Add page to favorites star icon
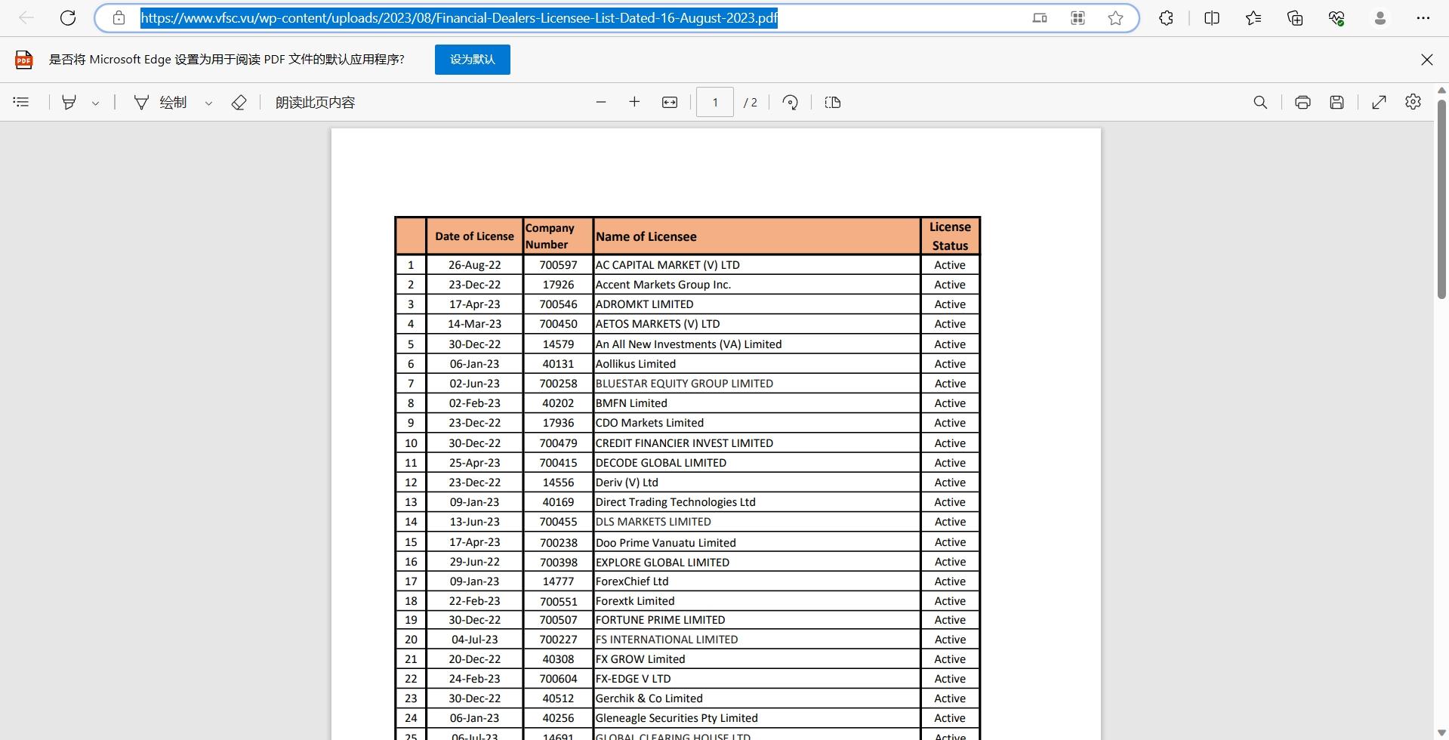 click(x=1115, y=18)
